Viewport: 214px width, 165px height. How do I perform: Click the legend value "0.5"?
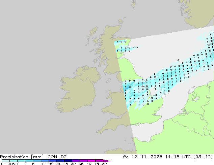(11, 164)
